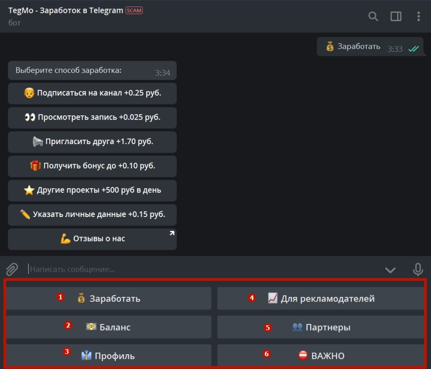The image size is (431, 369).
Task: Click the microphone voice message icon
Action: click(418, 269)
